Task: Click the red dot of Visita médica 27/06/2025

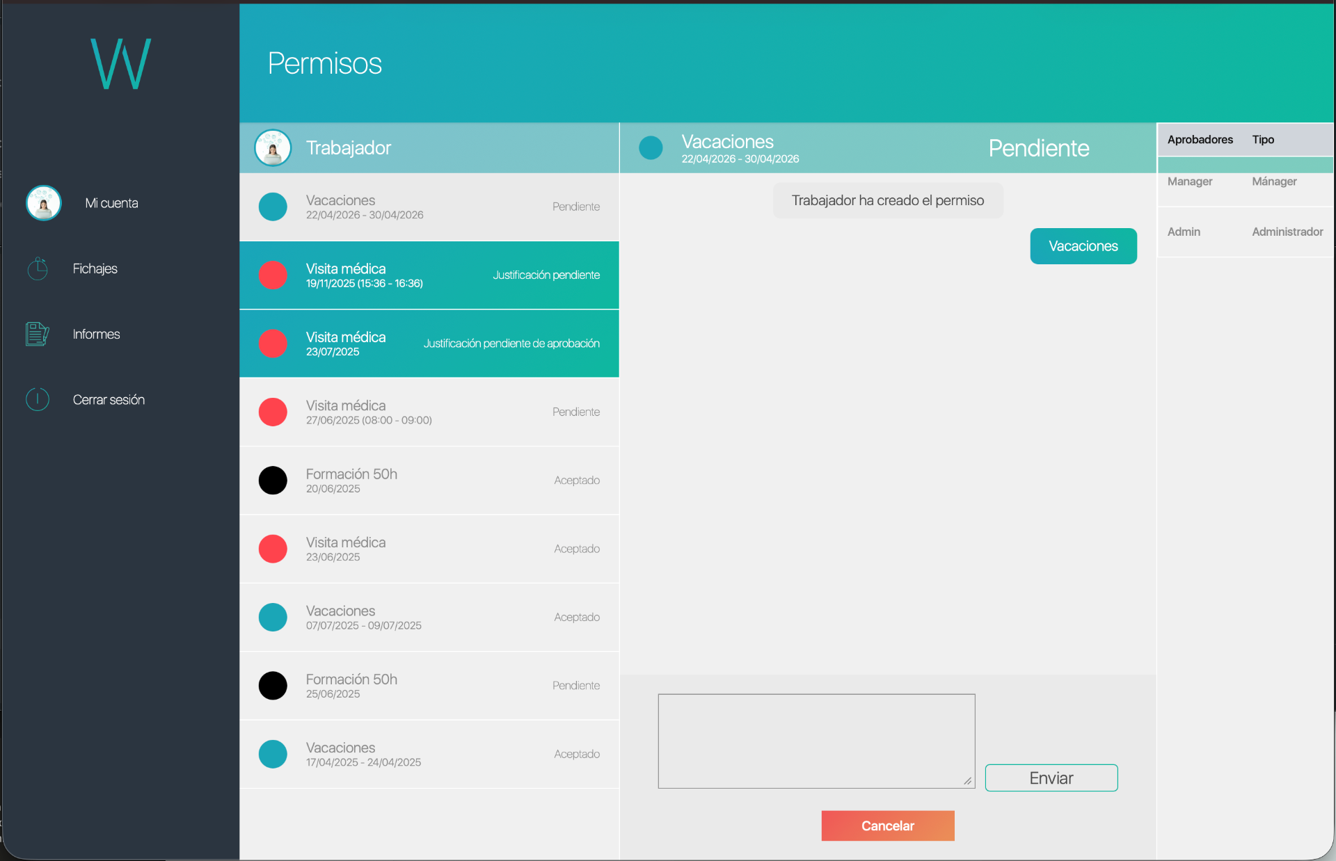Action: click(x=273, y=412)
